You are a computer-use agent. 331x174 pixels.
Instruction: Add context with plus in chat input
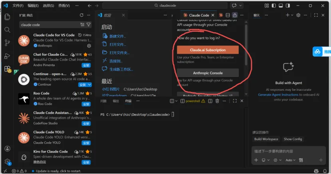coord(256,160)
